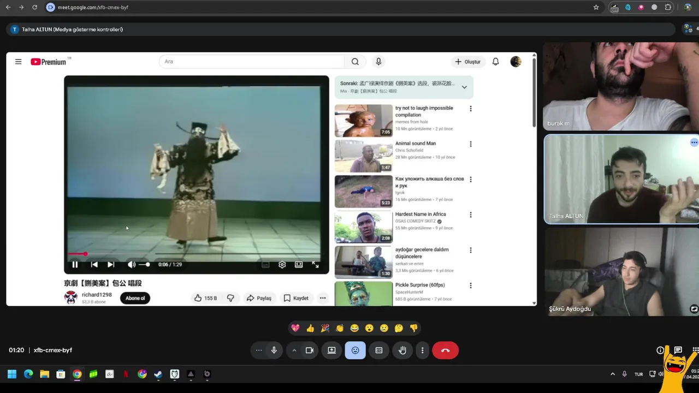The width and height of the screenshot is (699, 393).
Task: Send the thumbs up reaction
Action: 310,328
